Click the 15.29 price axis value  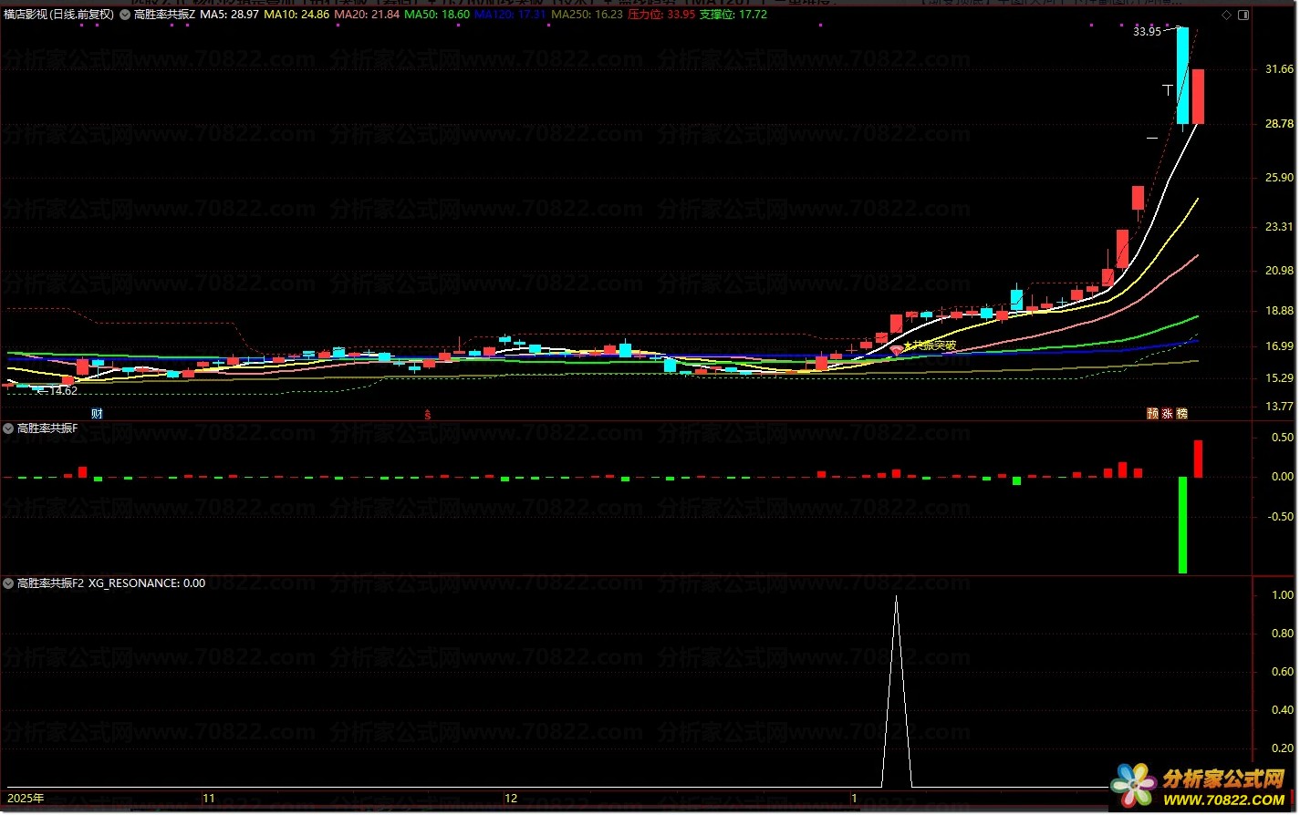[1281, 377]
